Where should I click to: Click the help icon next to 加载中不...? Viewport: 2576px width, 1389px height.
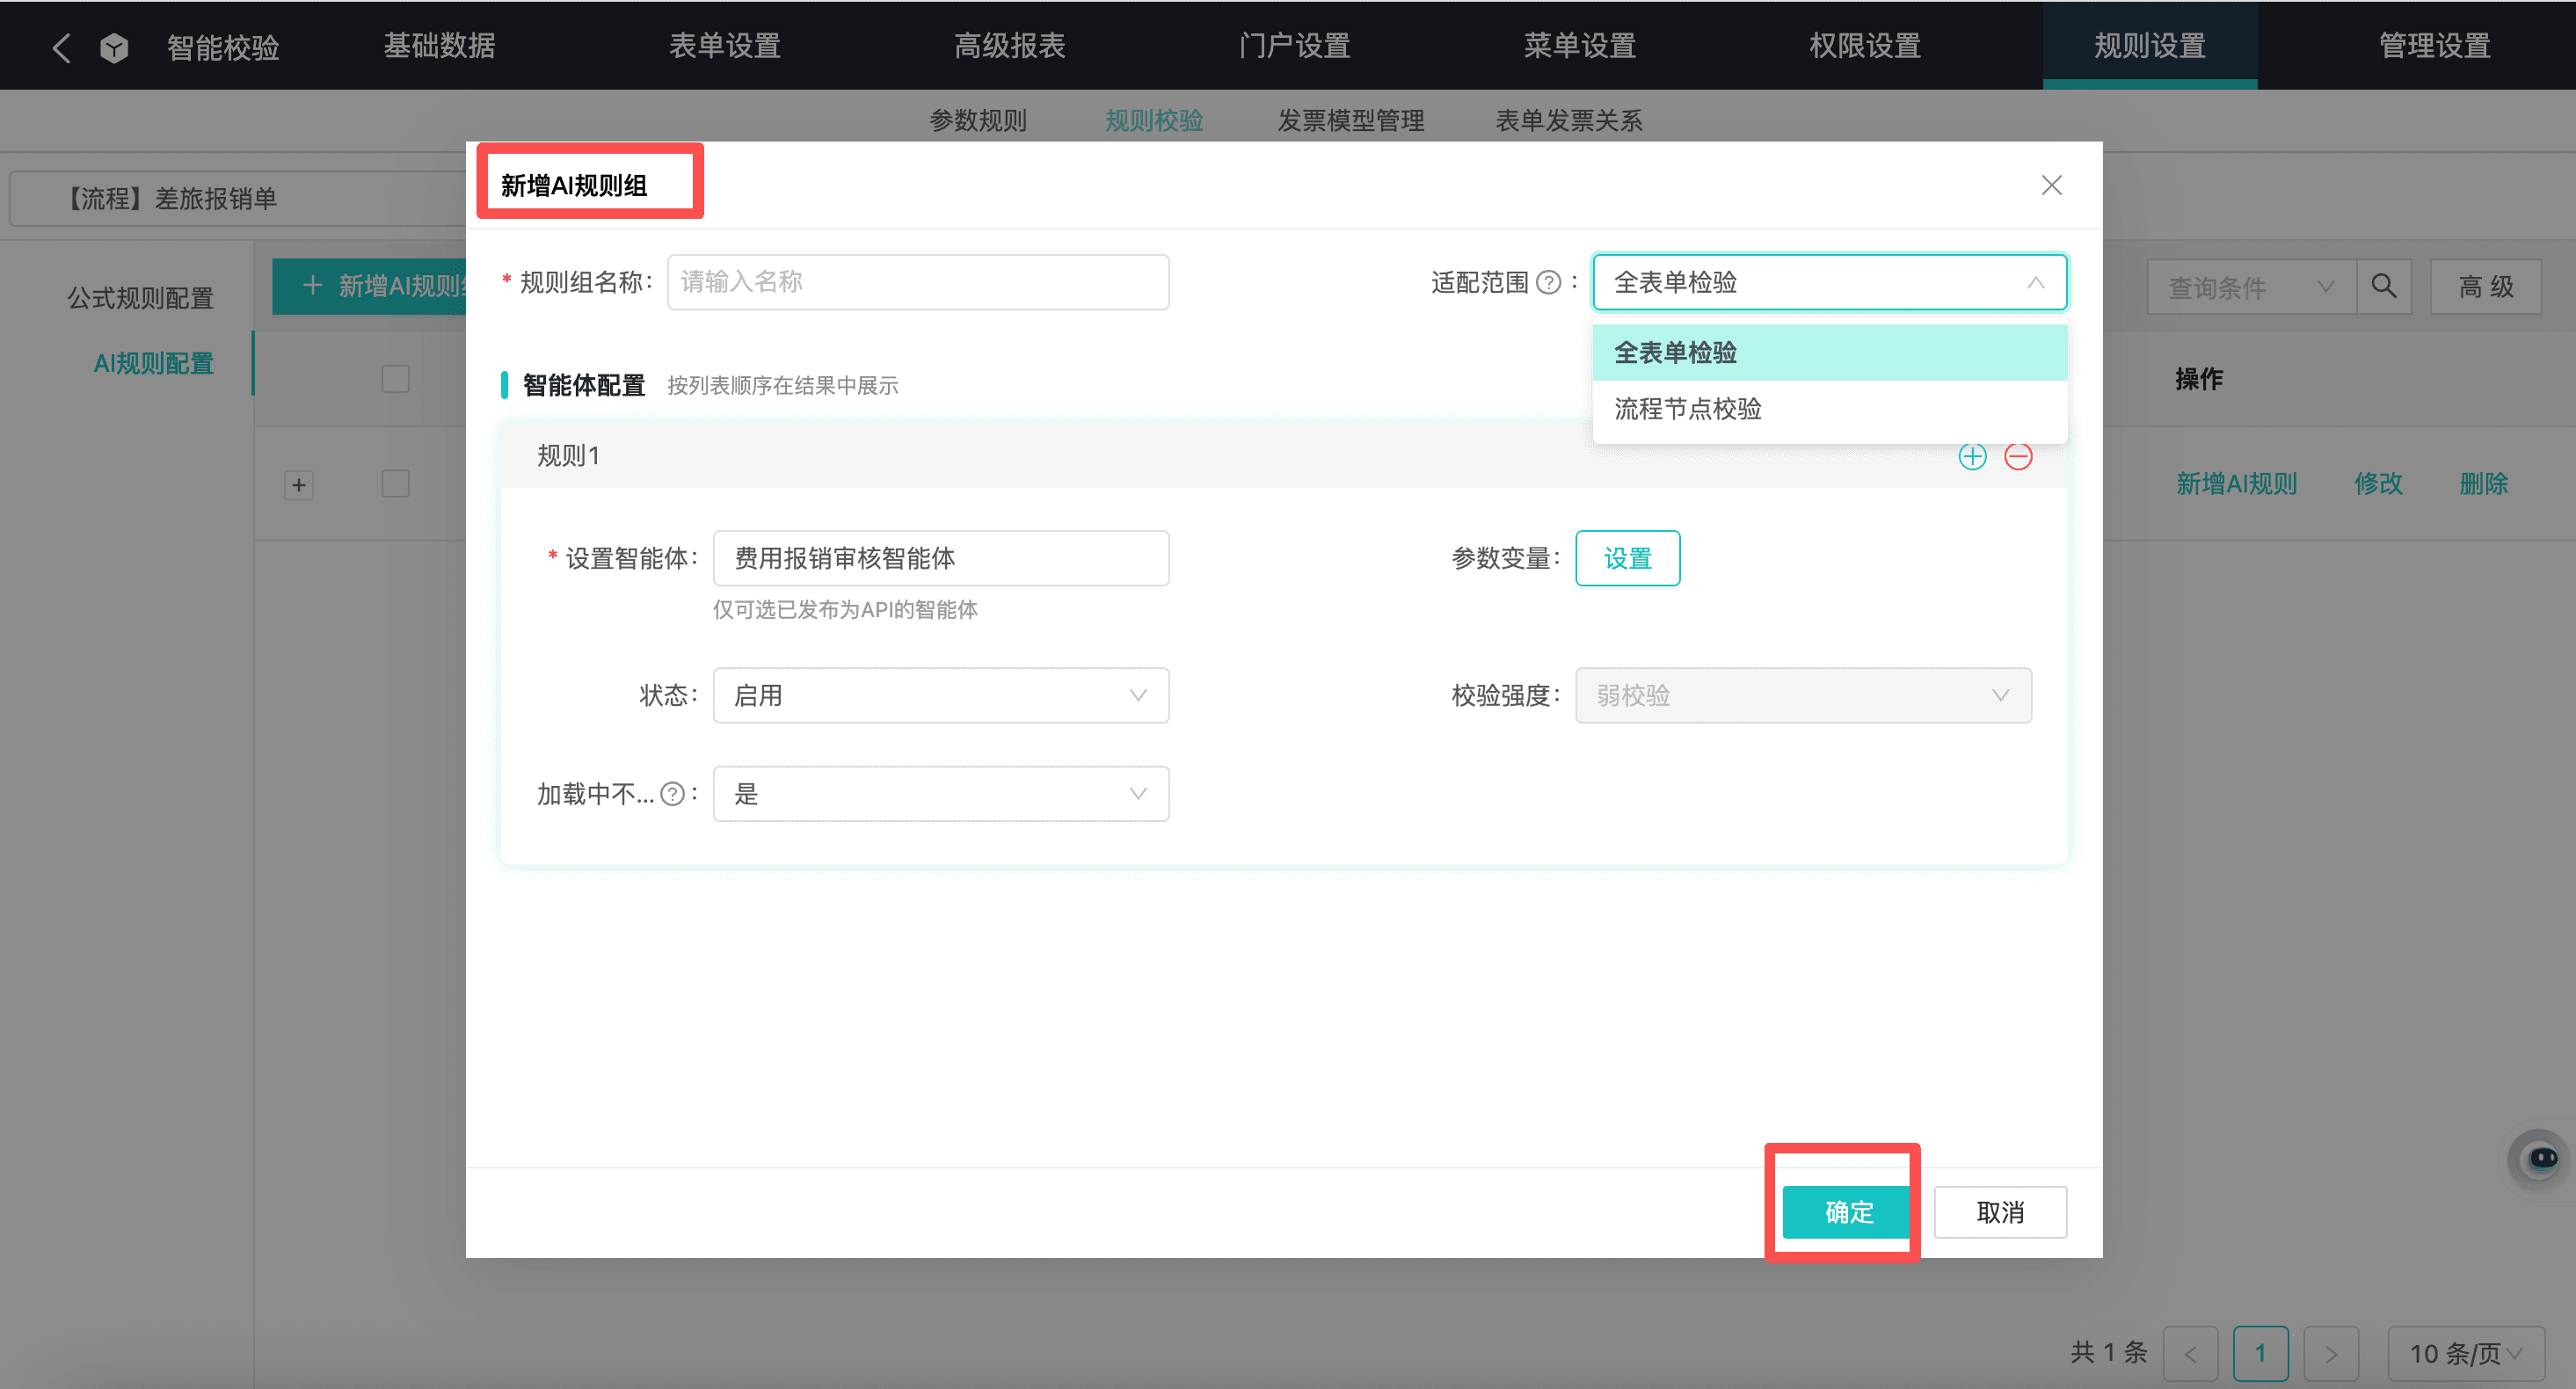click(673, 794)
